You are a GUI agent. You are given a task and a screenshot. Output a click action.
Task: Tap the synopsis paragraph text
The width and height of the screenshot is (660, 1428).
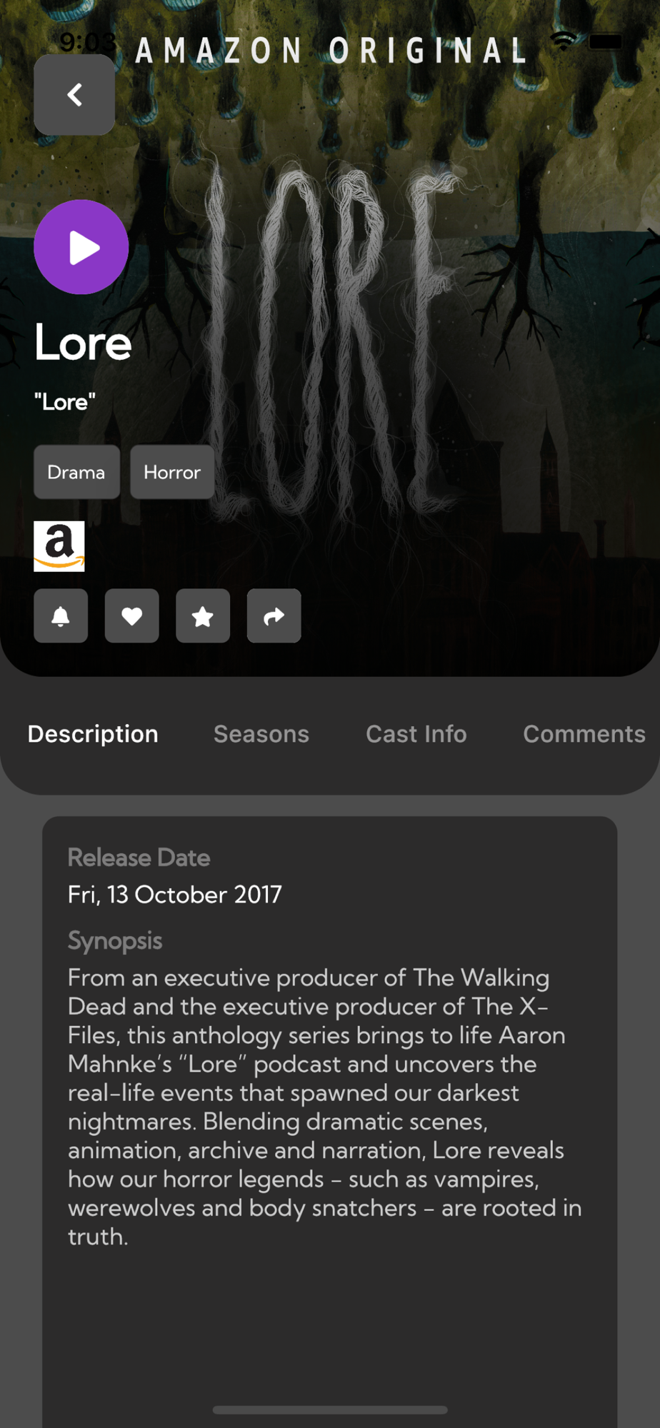coord(325,1107)
